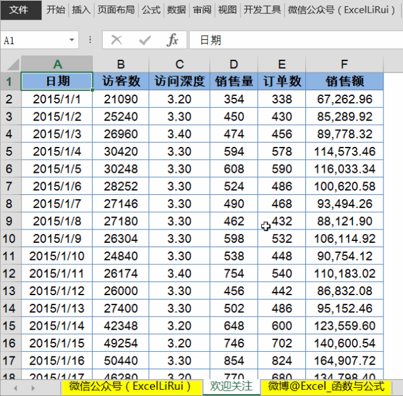Switch to the 数据 ribbon tab
This screenshot has width=403, height=396.
pyautogui.click(x=176, y=10)
